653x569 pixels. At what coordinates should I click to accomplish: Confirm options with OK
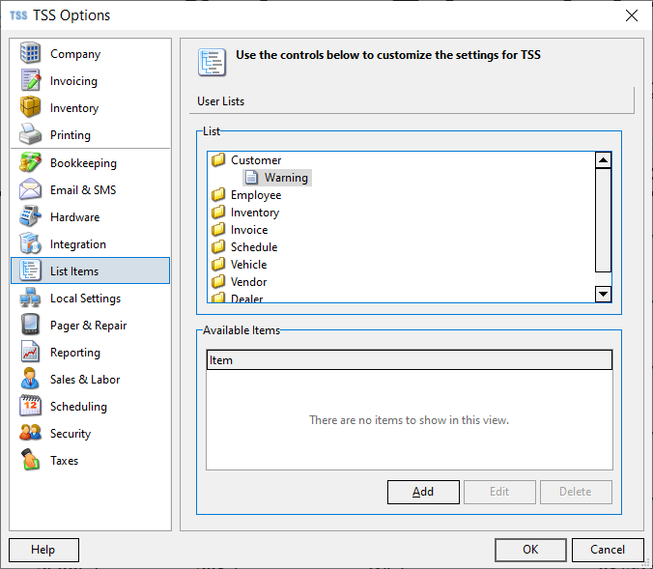pyautogui.click(x=530, y=550)
